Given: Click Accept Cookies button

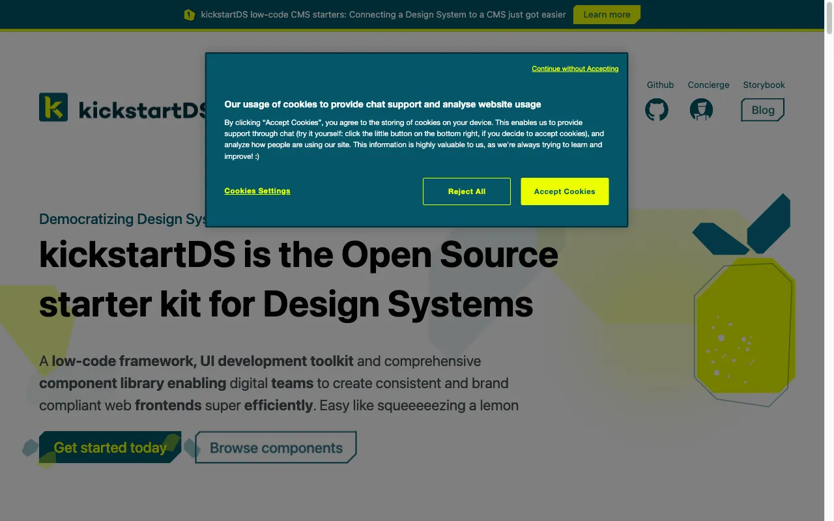Looking at the screenshot, I should click(x=565, y=191).
